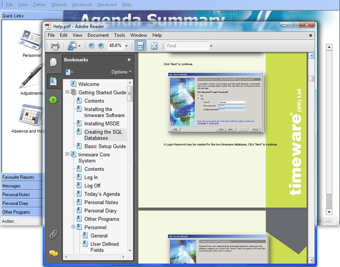The image size is (340, 267).
Task: Open Messages section in timeware sidebar
Action: [22, 186]
